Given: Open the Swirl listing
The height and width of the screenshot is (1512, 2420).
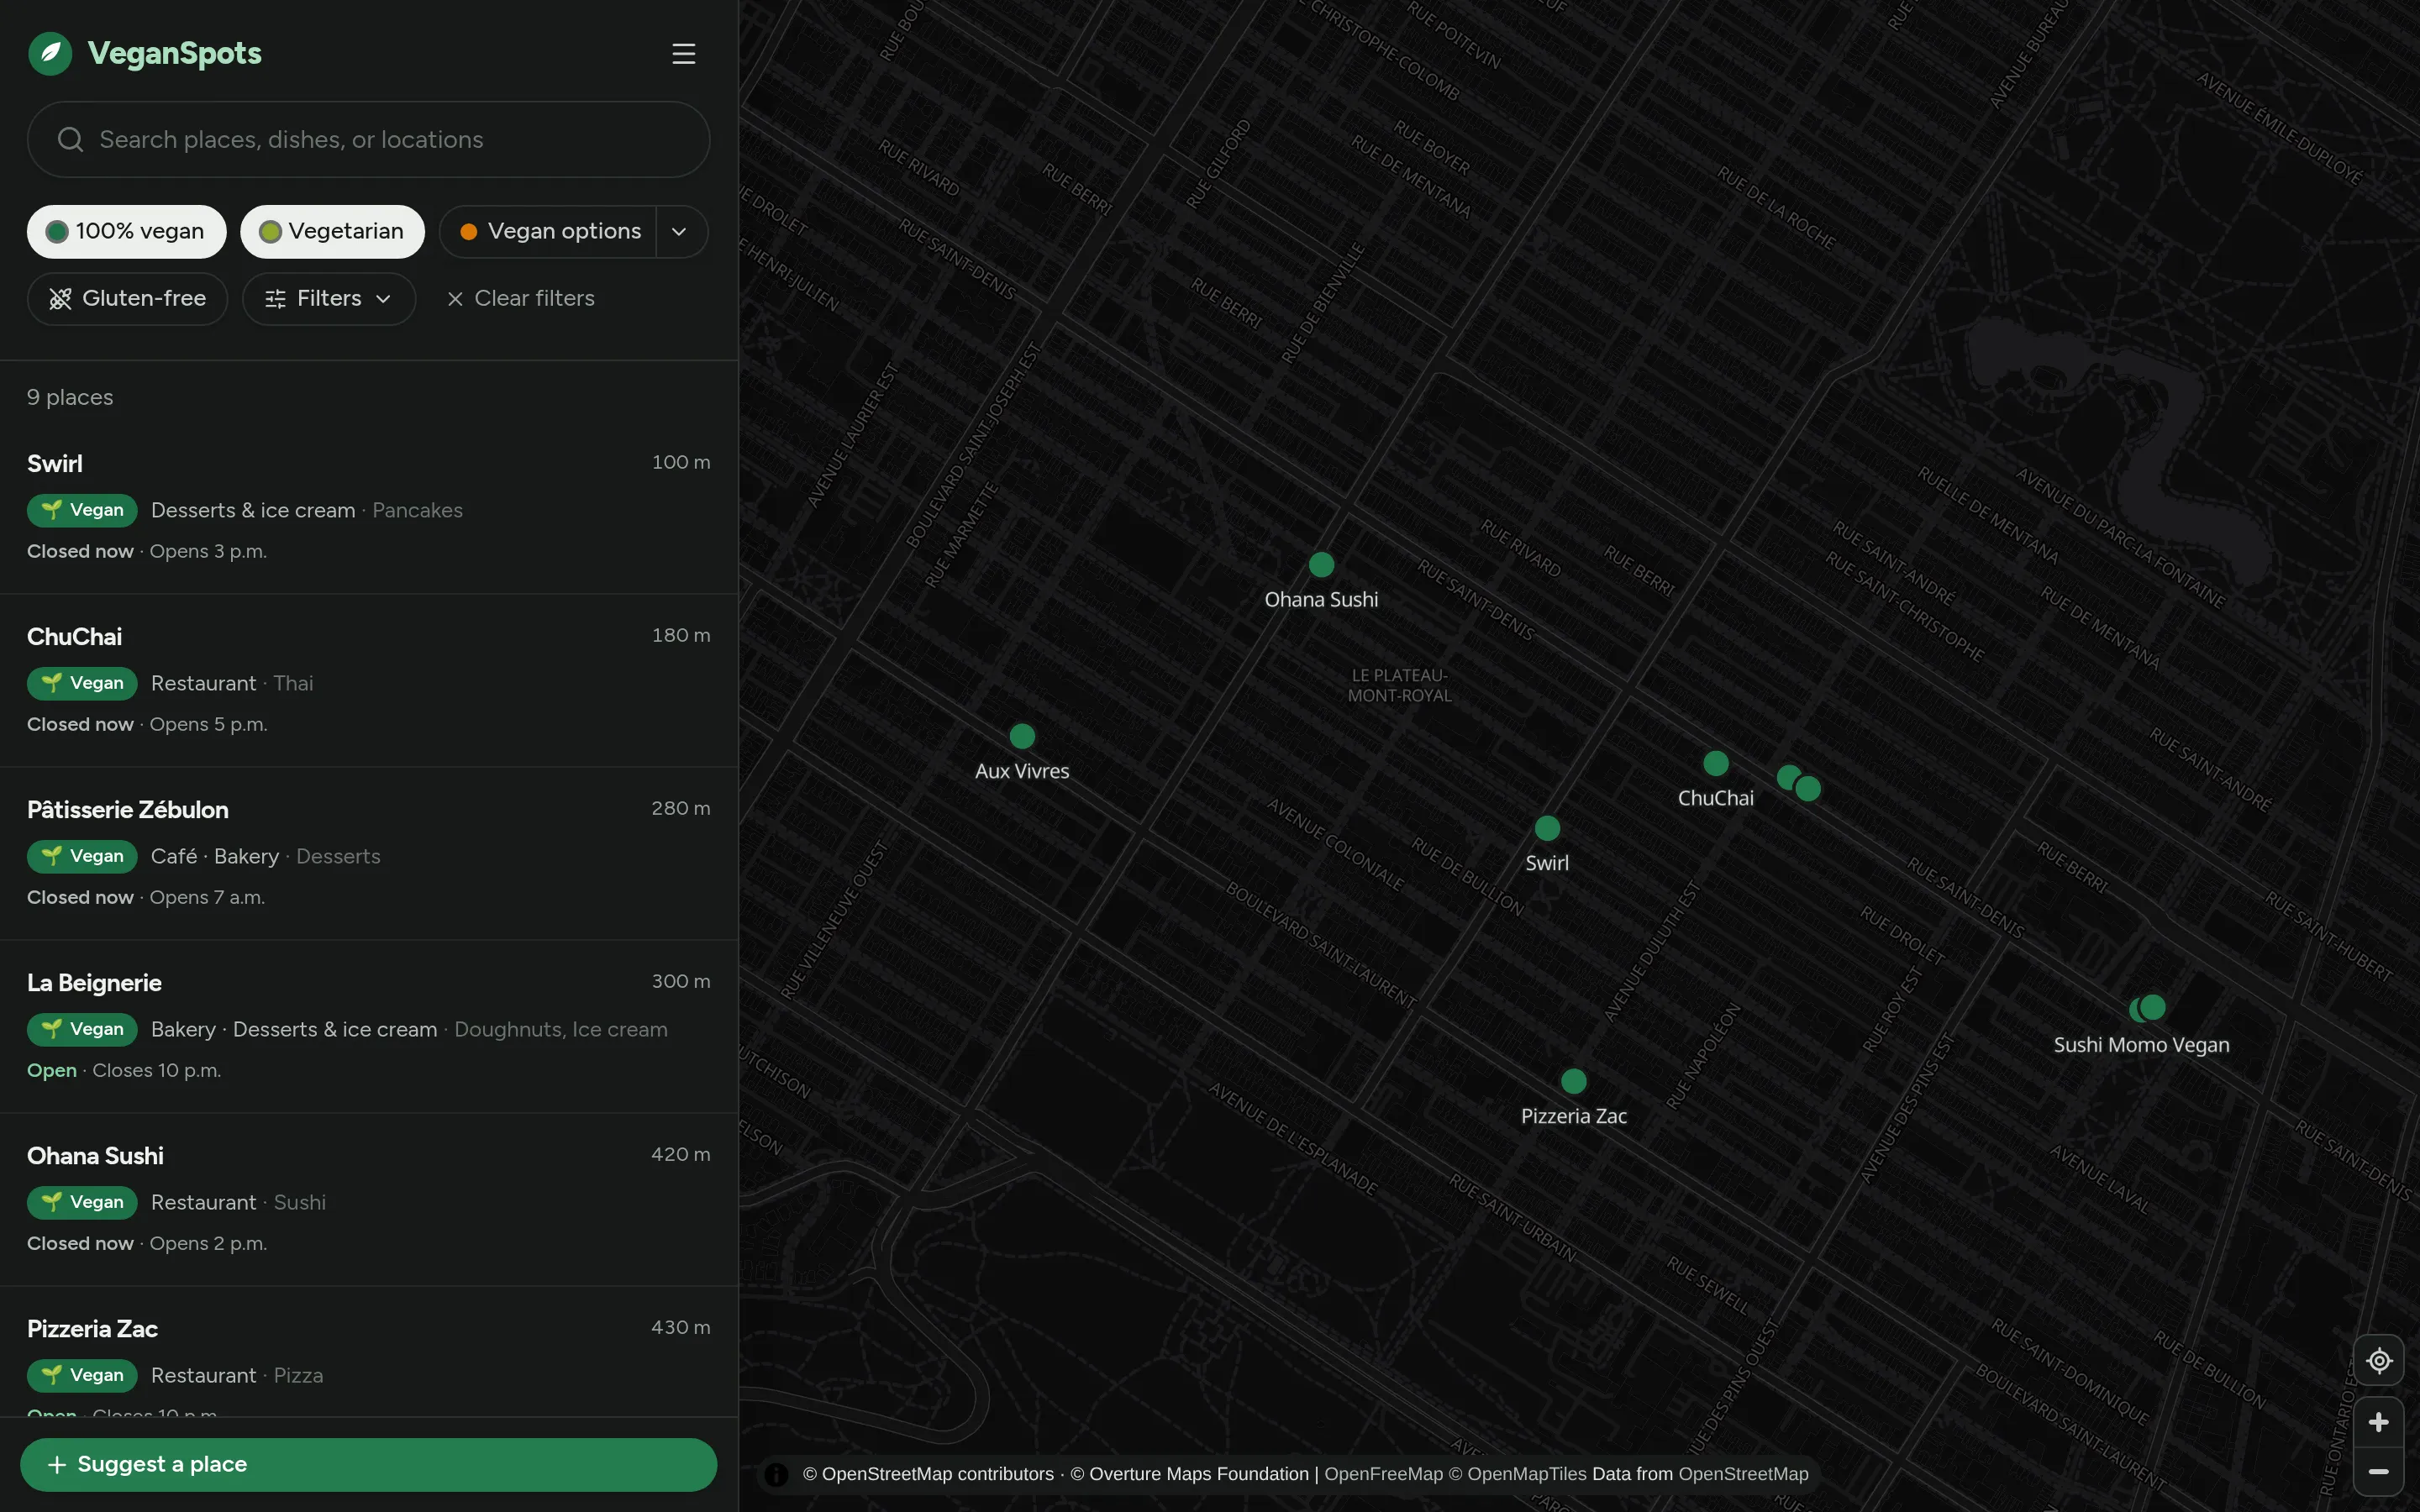Looking at the screenshot, I should tap(369, 507).
